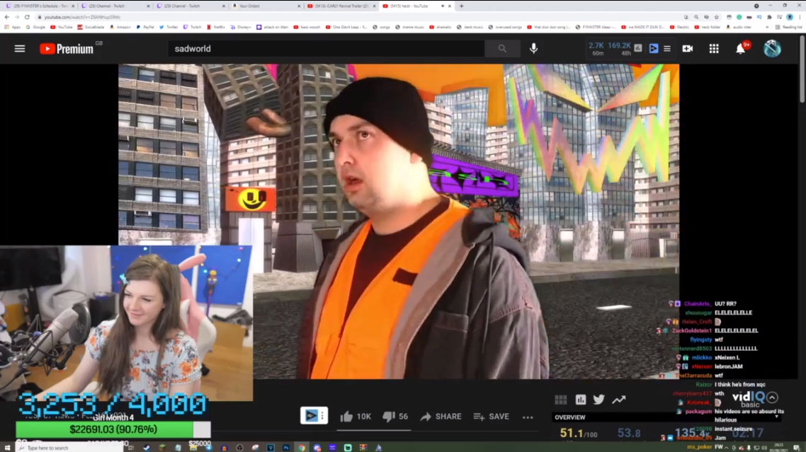Click the video player to pause
Viewport: 806px width, 452px height.
[x=398, y=221]
